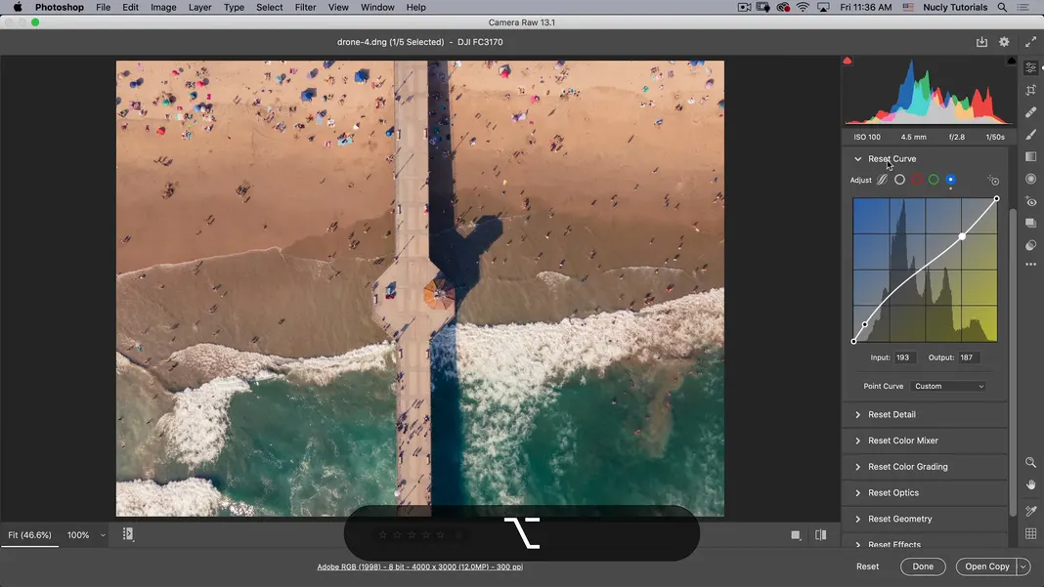Select the Edit adjustments panel icon
Screen dimensions: 1044x587
tap(1030, 68)
